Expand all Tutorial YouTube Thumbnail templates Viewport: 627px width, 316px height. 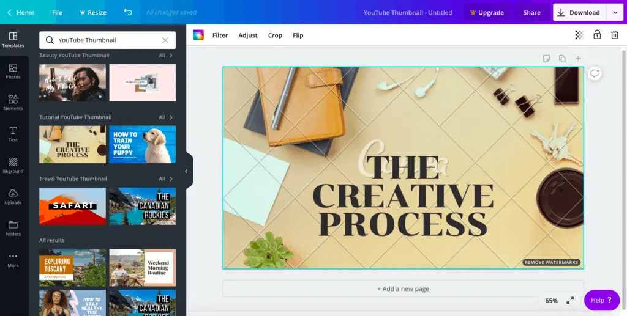coord(166,117)
